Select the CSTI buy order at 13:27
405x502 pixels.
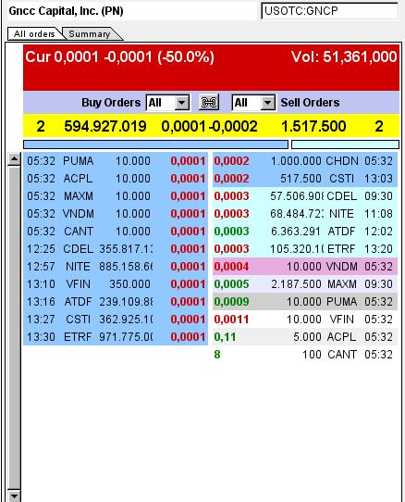click(116, 320)
